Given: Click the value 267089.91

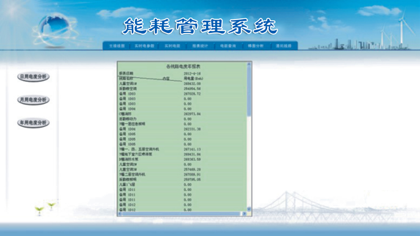Looking at the screenshot, I should 193,174.
